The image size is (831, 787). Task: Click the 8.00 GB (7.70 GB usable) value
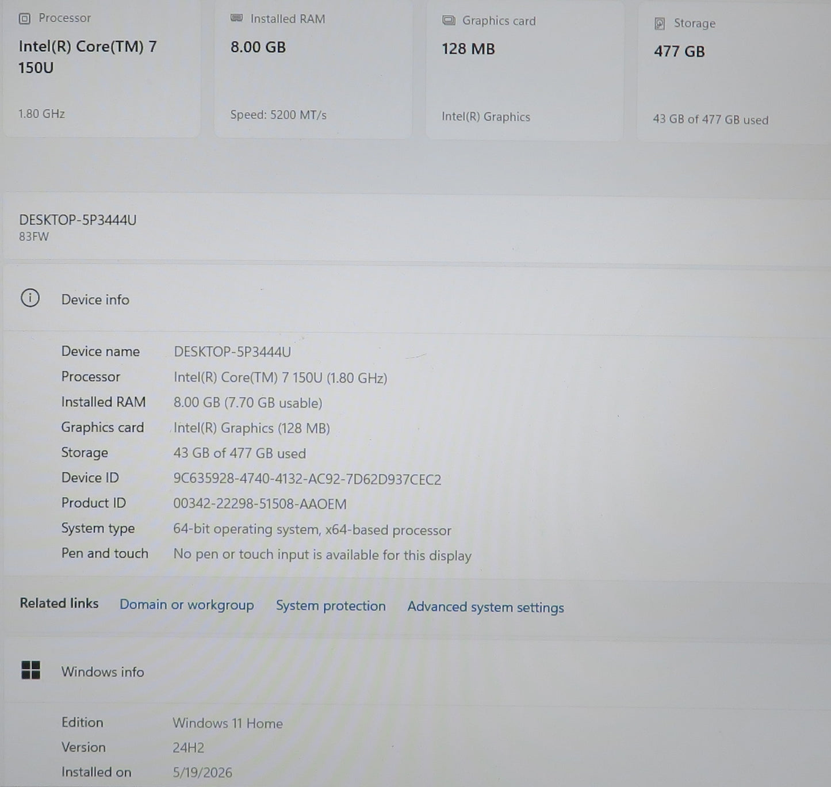tap(248, 403)
